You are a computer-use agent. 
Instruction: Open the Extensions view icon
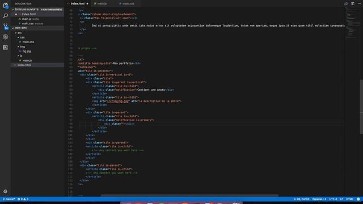point(5,48)
